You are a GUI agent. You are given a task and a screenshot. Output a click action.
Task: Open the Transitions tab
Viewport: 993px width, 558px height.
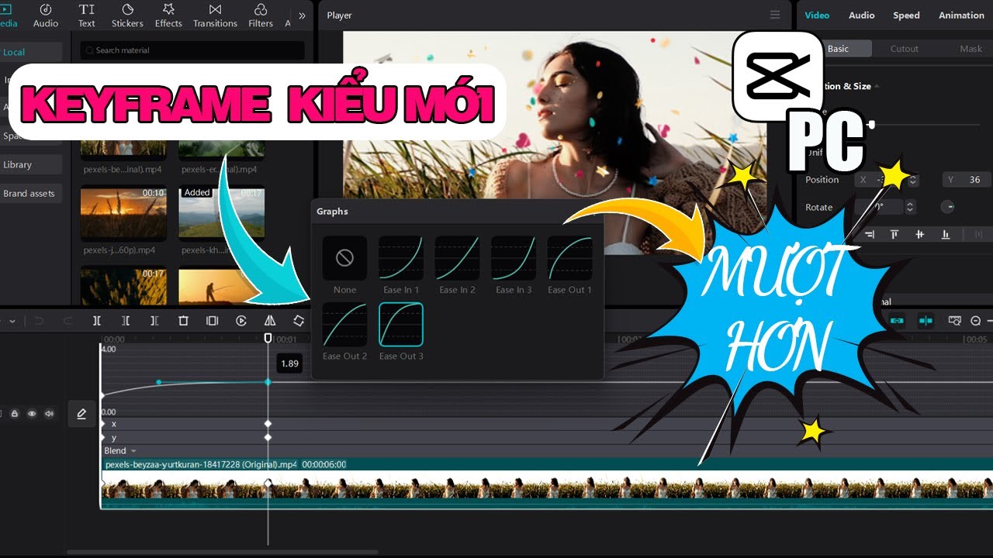[215, 15]
